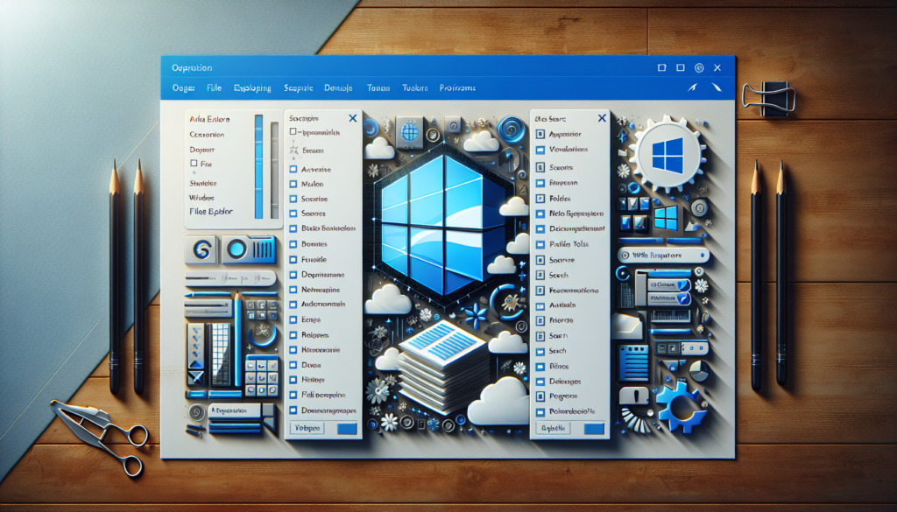Screen dimensions: 897x512
Task: Click the camera lens icon button
Action: (x=250, y=249)
